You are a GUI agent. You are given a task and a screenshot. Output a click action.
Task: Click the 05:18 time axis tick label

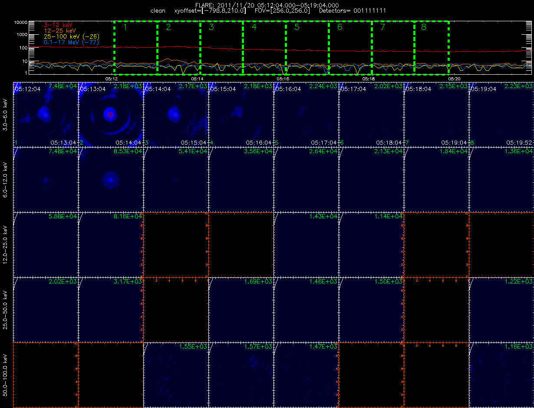pos(369,79)
